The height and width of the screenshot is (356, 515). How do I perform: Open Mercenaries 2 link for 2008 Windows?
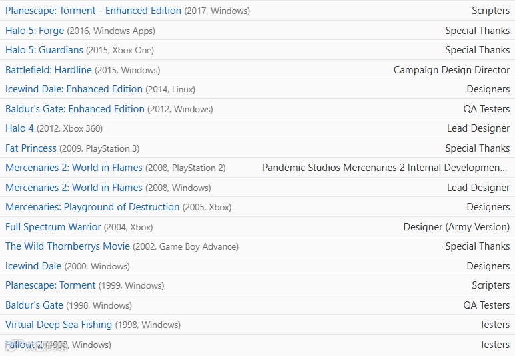(74, 188)
